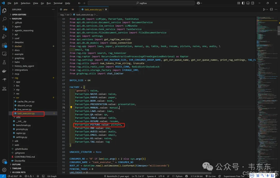
Task: Expand the deepdoc folder
Action: 19,42
